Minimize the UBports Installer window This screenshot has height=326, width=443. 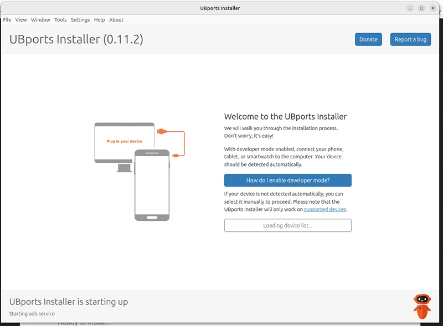coord(410,8)
